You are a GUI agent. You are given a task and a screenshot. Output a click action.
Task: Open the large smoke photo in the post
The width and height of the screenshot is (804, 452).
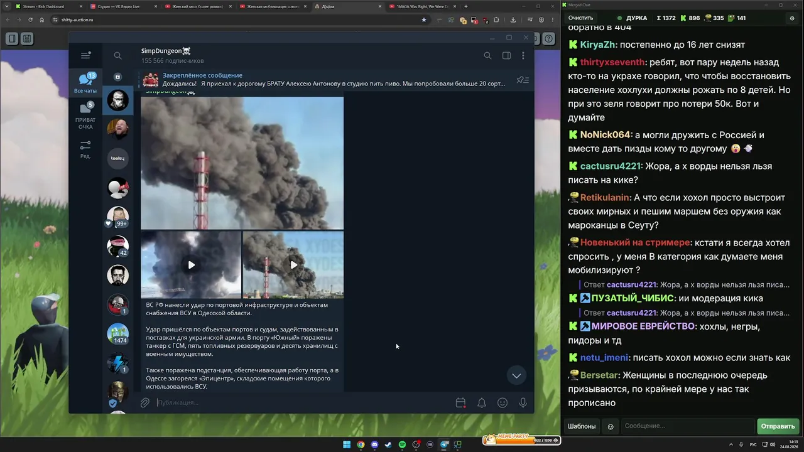[x=242, y=163]
